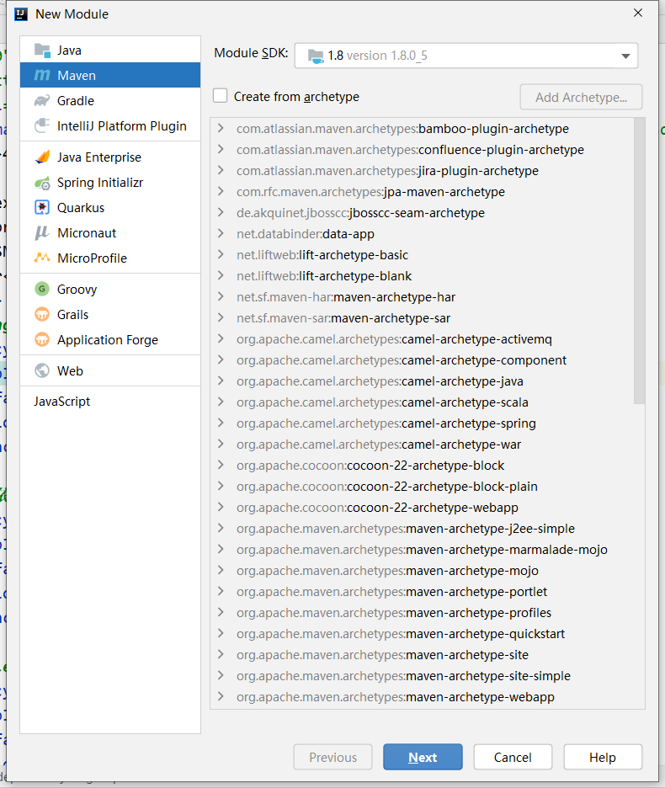Click the archetype list vertical scrollbar
The width and height of the screenshot is (665, 788).
639,261
